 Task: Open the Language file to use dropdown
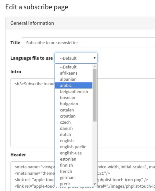pos(76,58)
